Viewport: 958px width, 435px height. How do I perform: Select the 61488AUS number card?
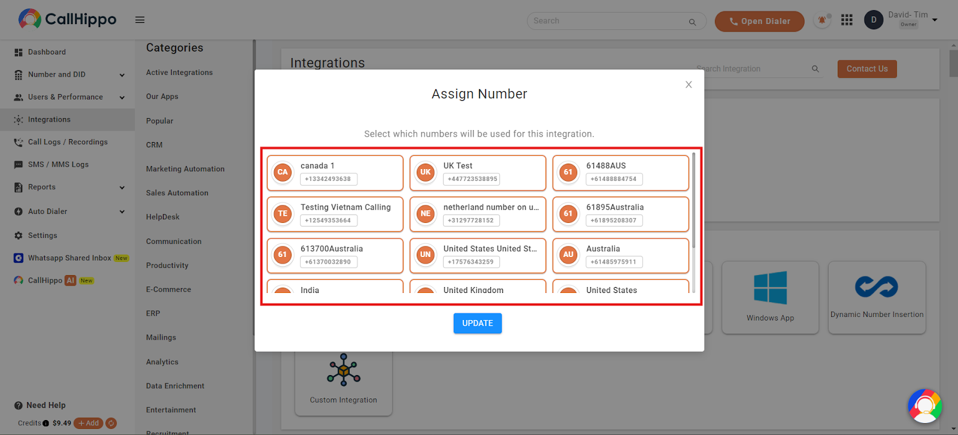621,173
